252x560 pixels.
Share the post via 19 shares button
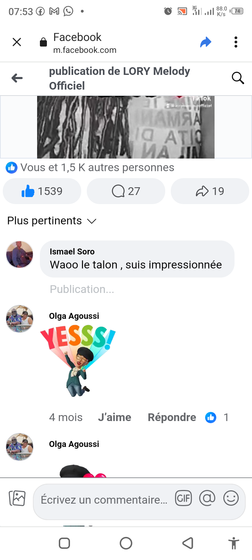[210, 191]
